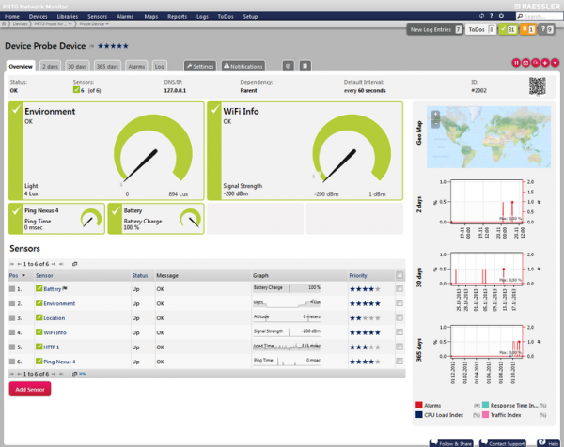
Task: Open the Devices menu
Action: pyautogui.click(x=39, y=17)
